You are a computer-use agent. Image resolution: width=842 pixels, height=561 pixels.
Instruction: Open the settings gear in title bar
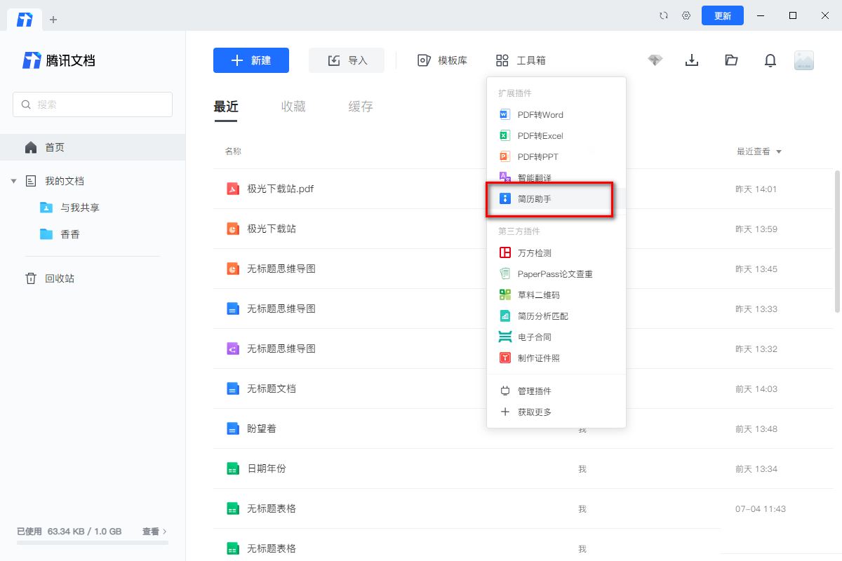point(686,15)
